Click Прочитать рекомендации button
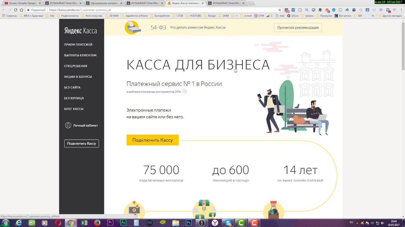405x227 pixels. coord(298,27)
